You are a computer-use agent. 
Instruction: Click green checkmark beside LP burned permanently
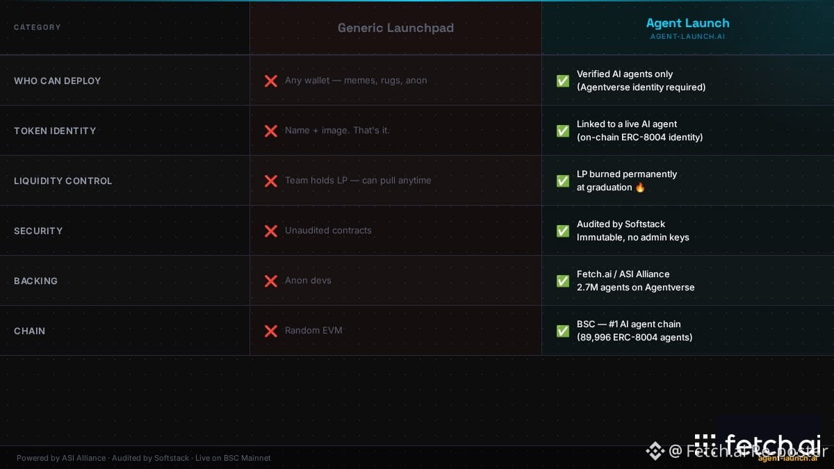563,181
